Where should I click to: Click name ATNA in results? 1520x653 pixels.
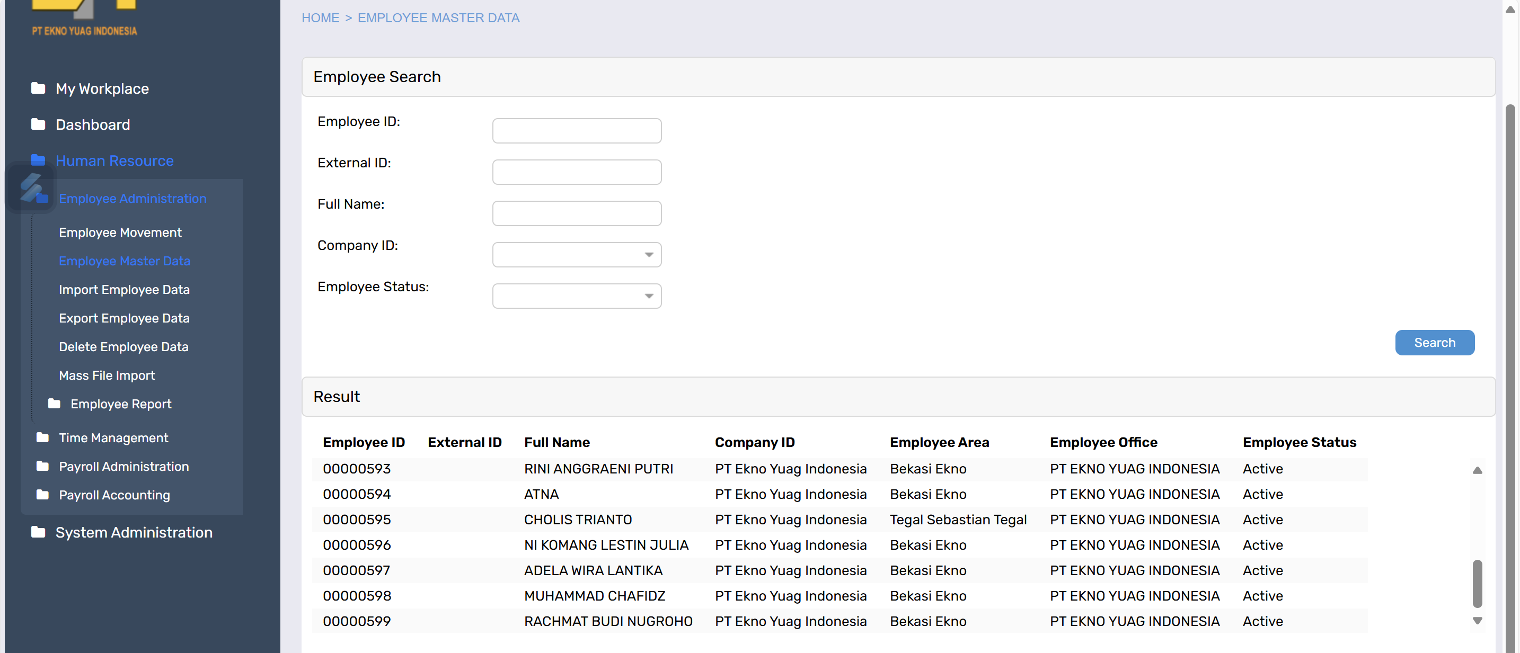click(541, 494)
